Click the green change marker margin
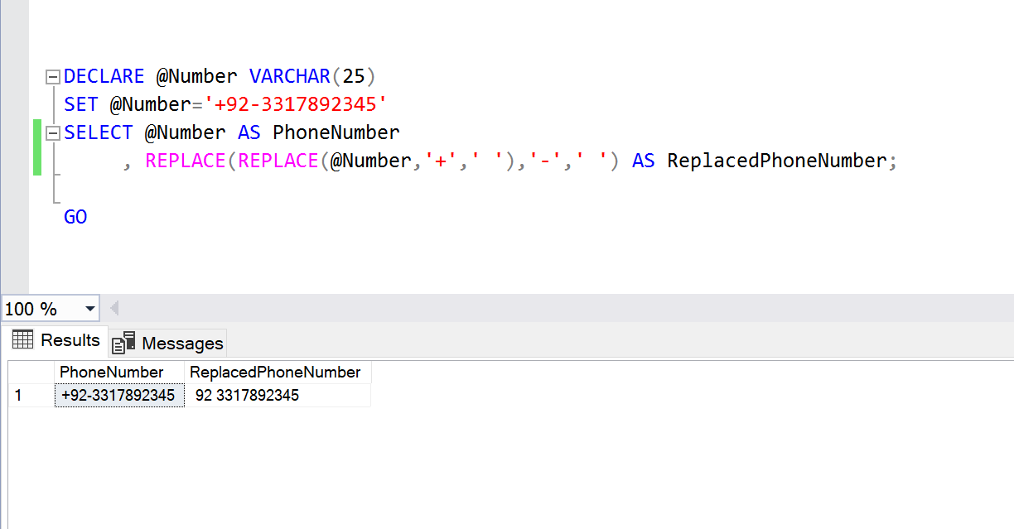The width and height of the screenshot is (1014, 529). click(37, 147)
